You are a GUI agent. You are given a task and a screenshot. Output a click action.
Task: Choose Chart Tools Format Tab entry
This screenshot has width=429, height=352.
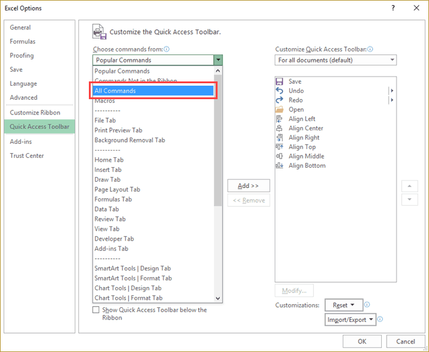point(153,298)
